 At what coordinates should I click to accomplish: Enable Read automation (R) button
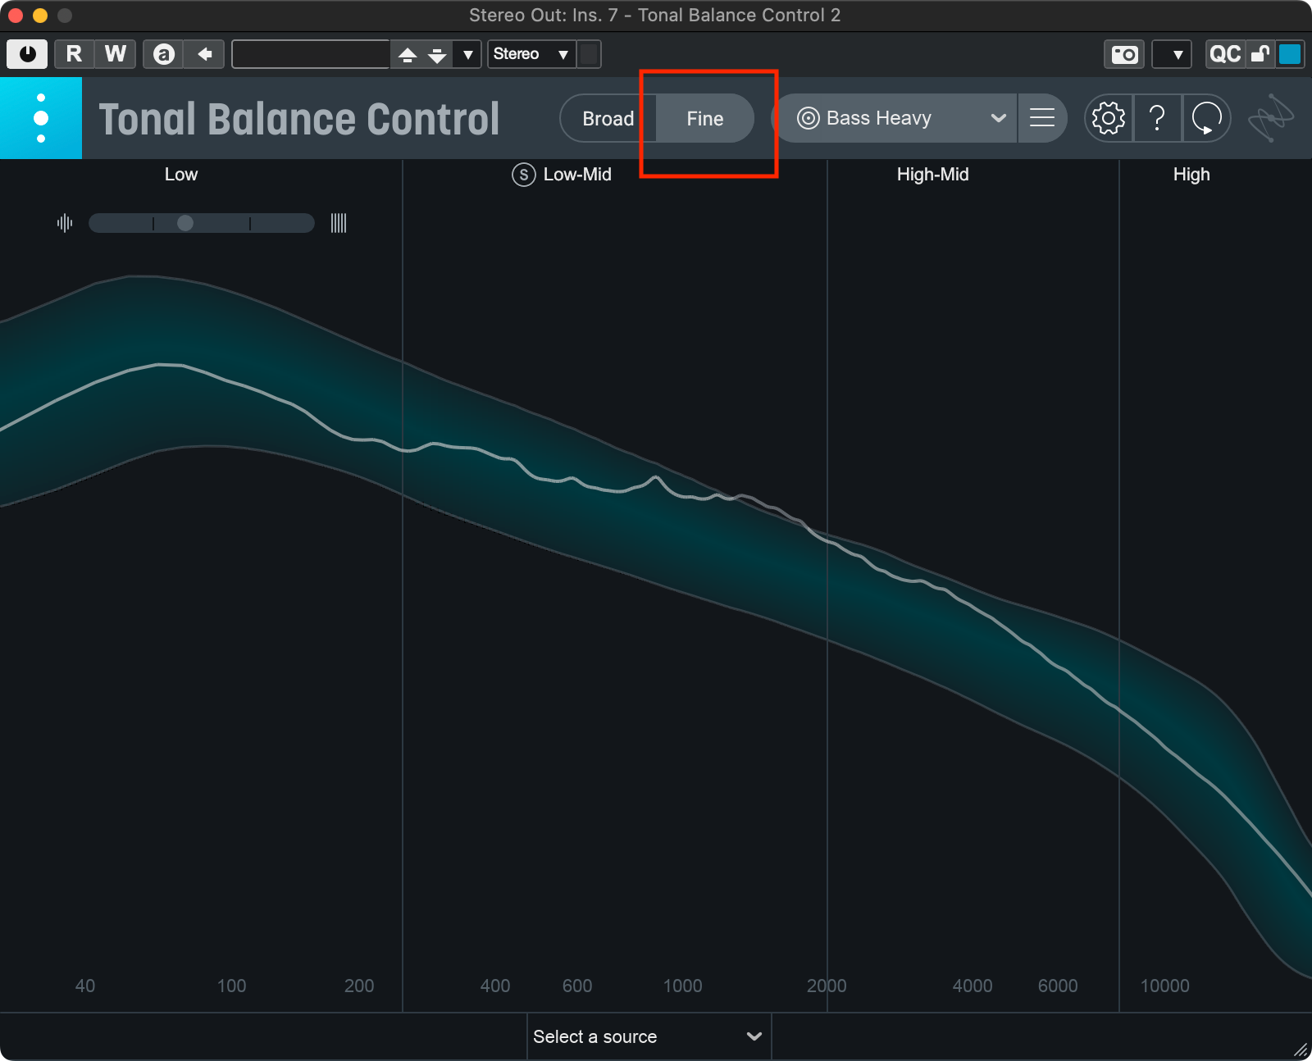74,54
